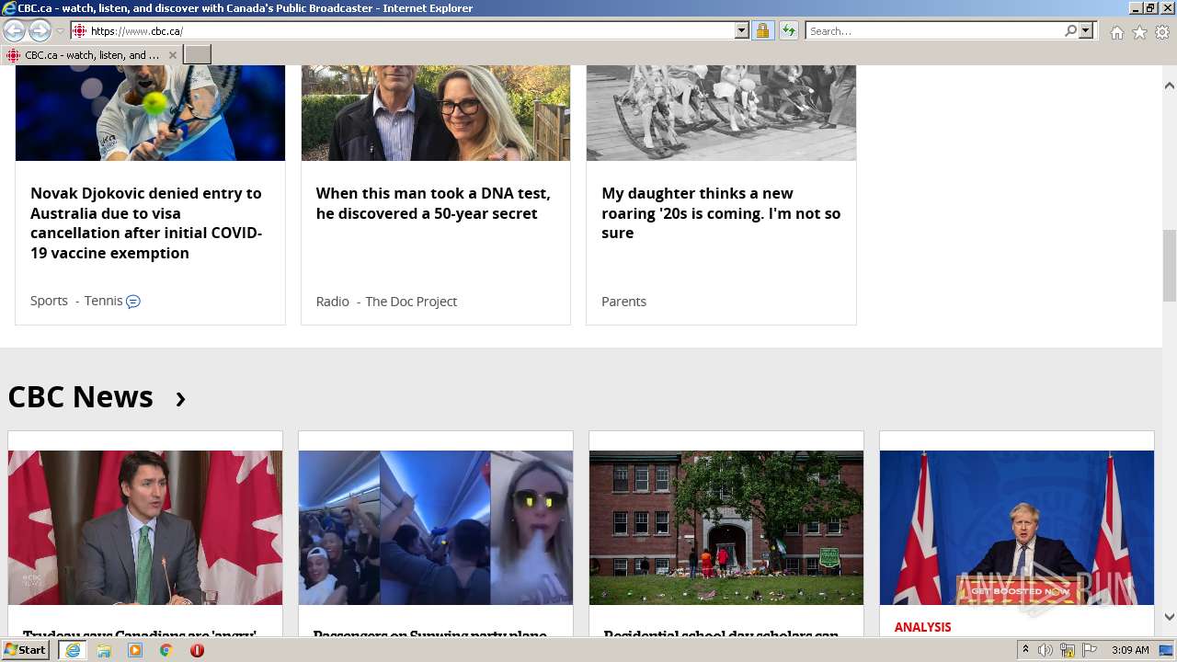Viewport: 1177px width, 662px height.
Task: Open Favorites star icon
Action: [1139, 32]
